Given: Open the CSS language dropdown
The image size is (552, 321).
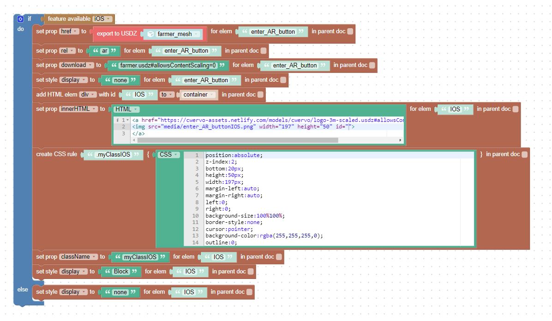Looking at the screenshot, I should (168, 155).
